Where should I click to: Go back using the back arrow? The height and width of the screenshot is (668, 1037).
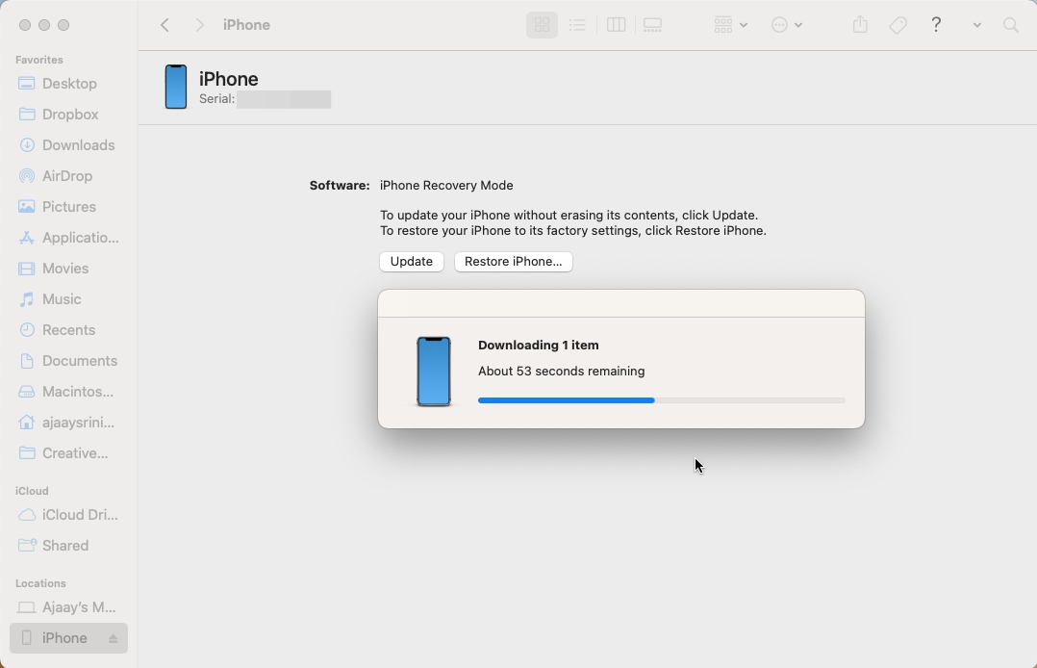click(x=164, y=25)
